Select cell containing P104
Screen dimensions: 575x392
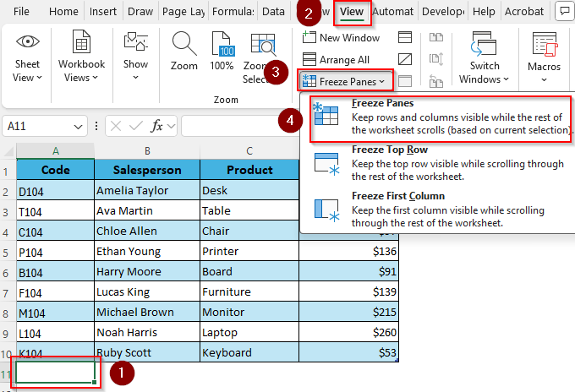click(x=55, y=251)
